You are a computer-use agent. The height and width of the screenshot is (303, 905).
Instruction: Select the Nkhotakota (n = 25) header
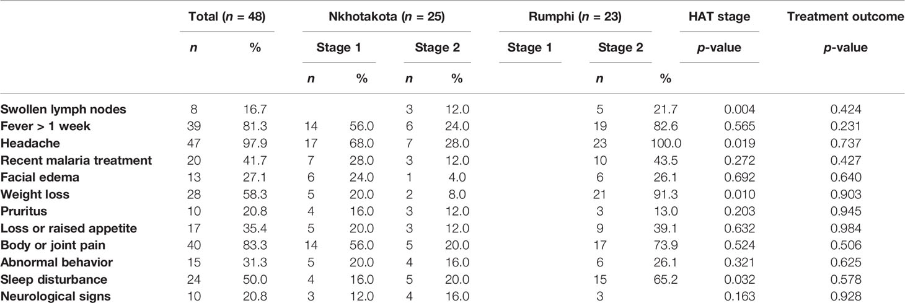tap(386, 17)
